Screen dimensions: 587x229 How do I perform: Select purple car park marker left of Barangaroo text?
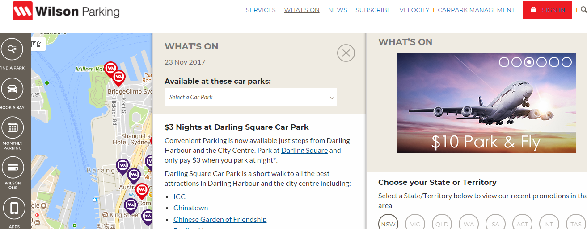[122, 166]
